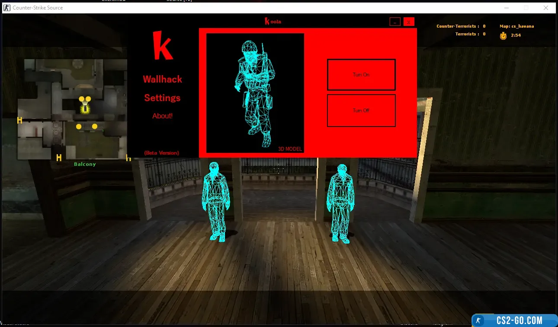Screen dimensions: 558x327
Task: Select the right cyan wireframe player
Action: click(340, 202)
